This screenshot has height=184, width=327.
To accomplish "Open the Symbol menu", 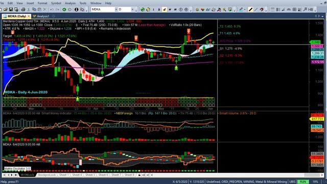I will [x=56, y=3].
